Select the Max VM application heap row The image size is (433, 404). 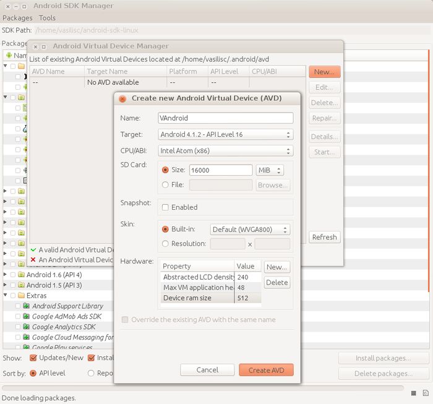point(211,288)
